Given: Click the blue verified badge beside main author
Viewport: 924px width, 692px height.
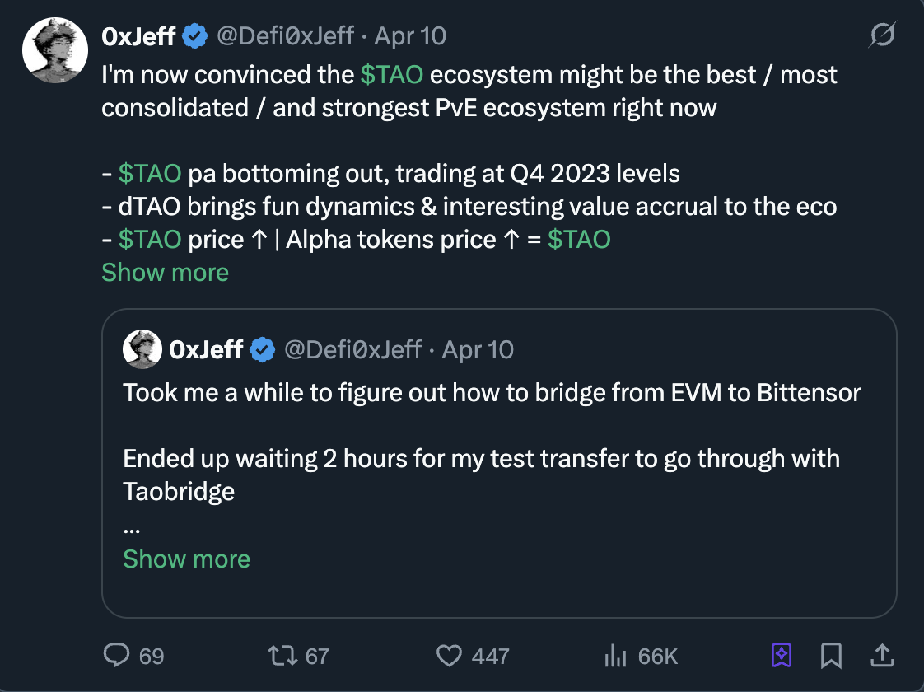Looking at the screenshot, I should coord(194,36).
